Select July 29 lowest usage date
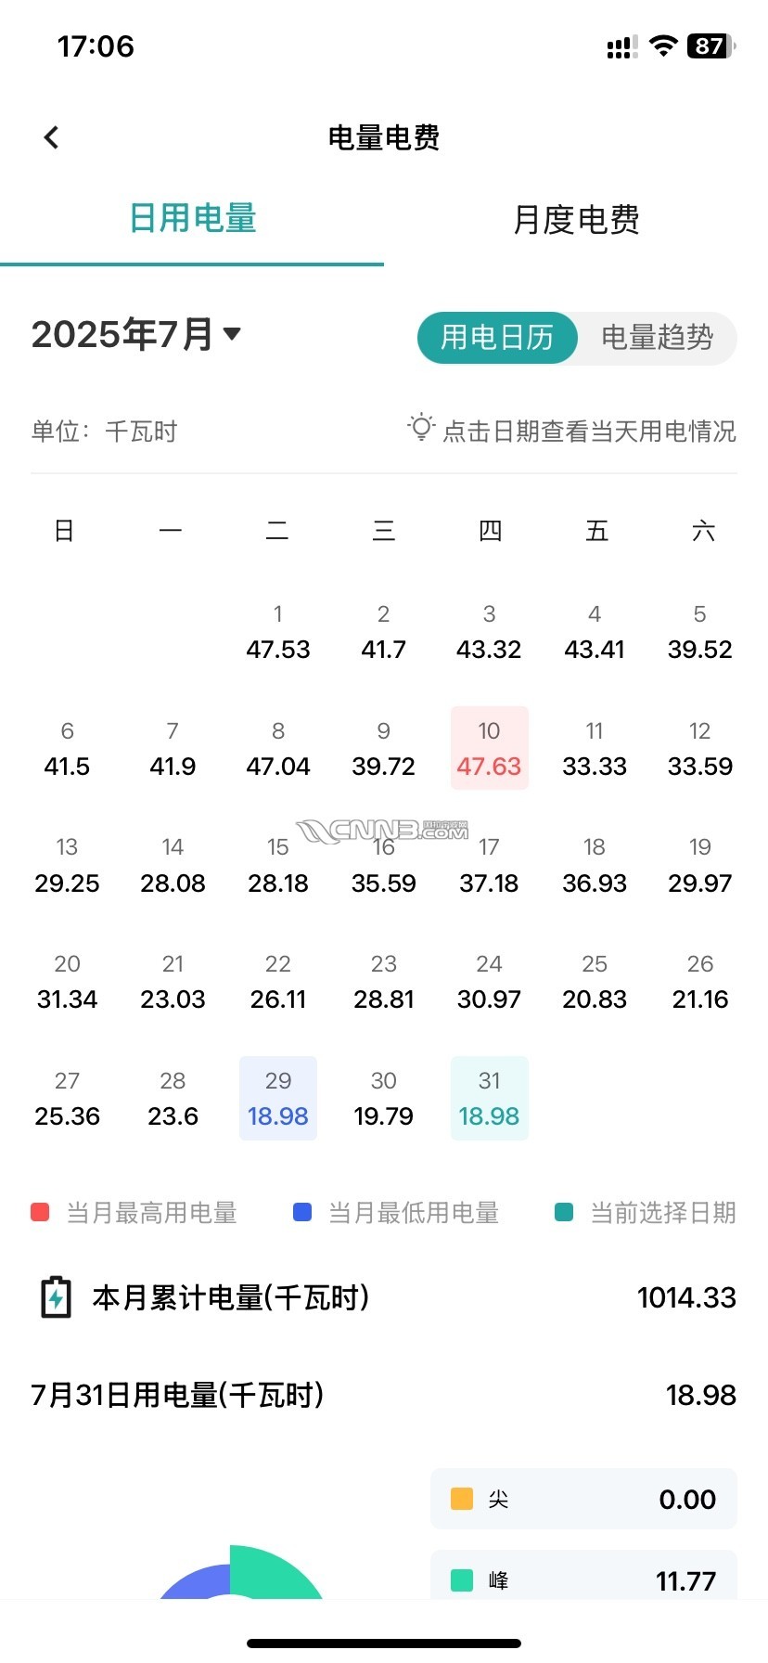Viewport: 768px width, 1663px height. (x=278, y=1098)
